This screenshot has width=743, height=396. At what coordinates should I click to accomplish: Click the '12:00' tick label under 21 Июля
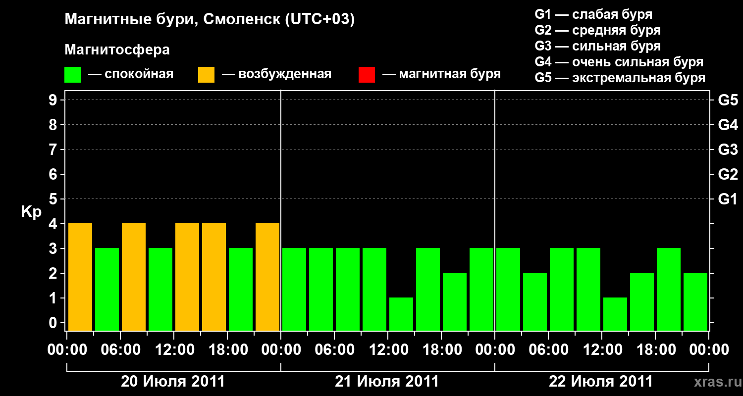point(388,350)
